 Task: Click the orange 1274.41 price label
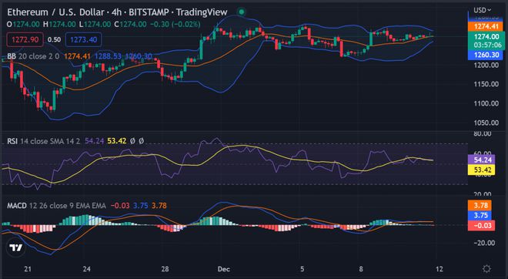click(x=486, y=27)
